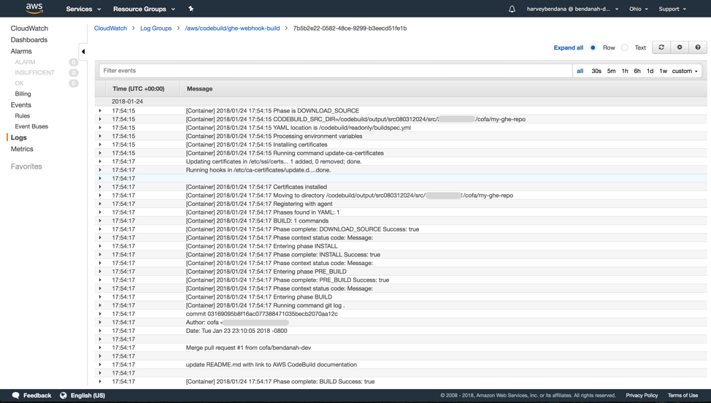Open the settings gear icon
This screenshot has width=711, height=403.
click(x=680, y=47)
